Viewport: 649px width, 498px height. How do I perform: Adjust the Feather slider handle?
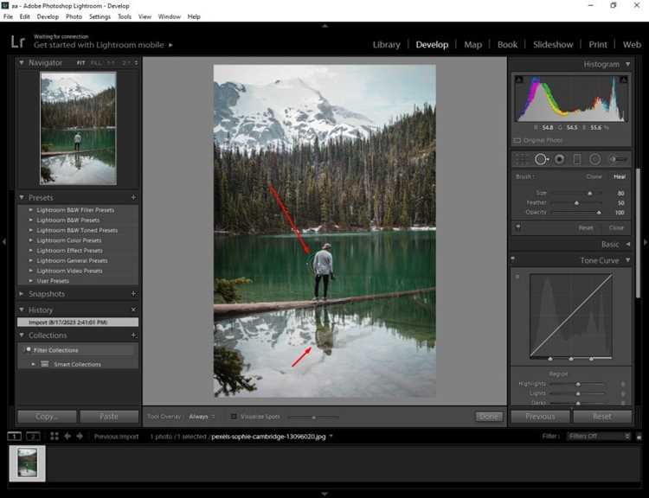[x=576, y=203]
